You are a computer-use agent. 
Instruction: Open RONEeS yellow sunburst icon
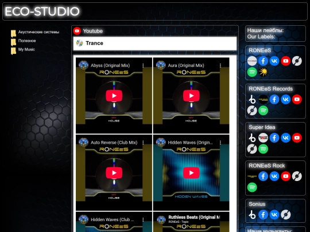[x=263, y=72]
